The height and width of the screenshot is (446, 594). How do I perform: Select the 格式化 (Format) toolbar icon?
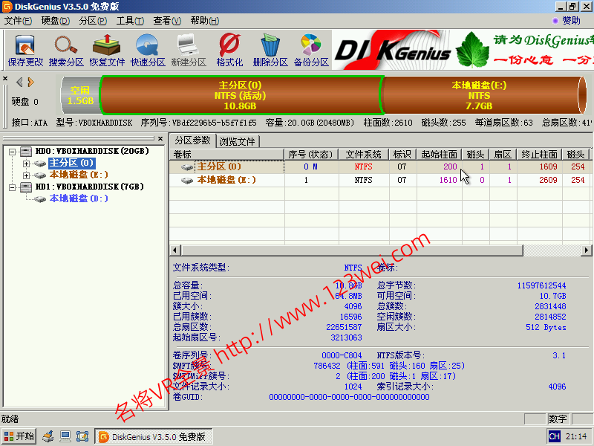coord(229,51)
